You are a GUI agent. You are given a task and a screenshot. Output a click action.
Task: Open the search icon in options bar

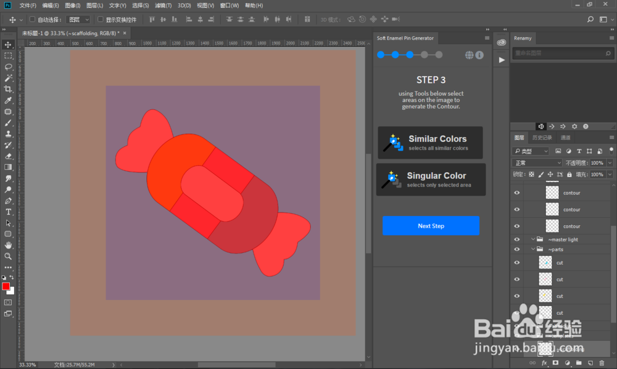coord(590,19)
